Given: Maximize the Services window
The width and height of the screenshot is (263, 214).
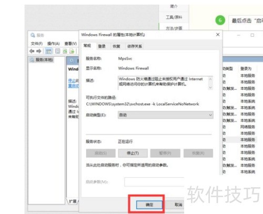Looking at the screenshot, I should click(252, 35).
